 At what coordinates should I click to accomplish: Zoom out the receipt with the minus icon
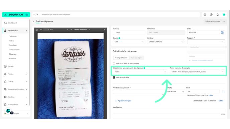(67, 30)
